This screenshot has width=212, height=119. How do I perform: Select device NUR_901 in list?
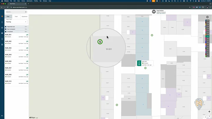click(x=16, y=36)
